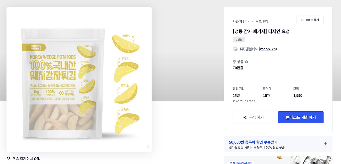Screen dimensions: 341x164
Task: Select the 일반형 contest type tag
Action: coord(238,39)
